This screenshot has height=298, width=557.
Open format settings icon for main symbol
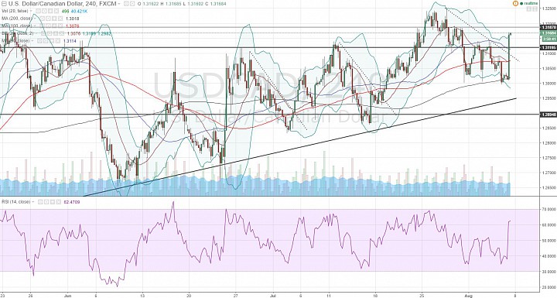click(132, 4)
